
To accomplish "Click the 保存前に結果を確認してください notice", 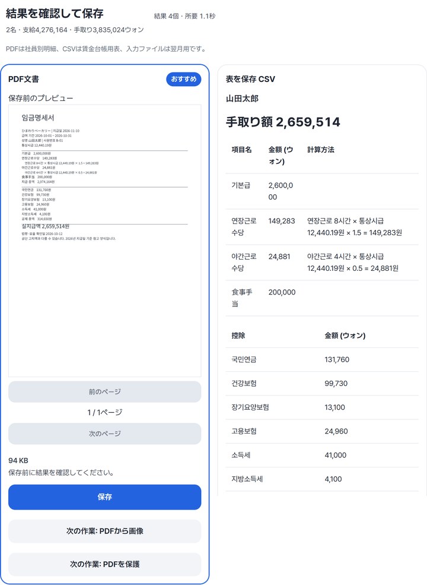I will 61,473.
